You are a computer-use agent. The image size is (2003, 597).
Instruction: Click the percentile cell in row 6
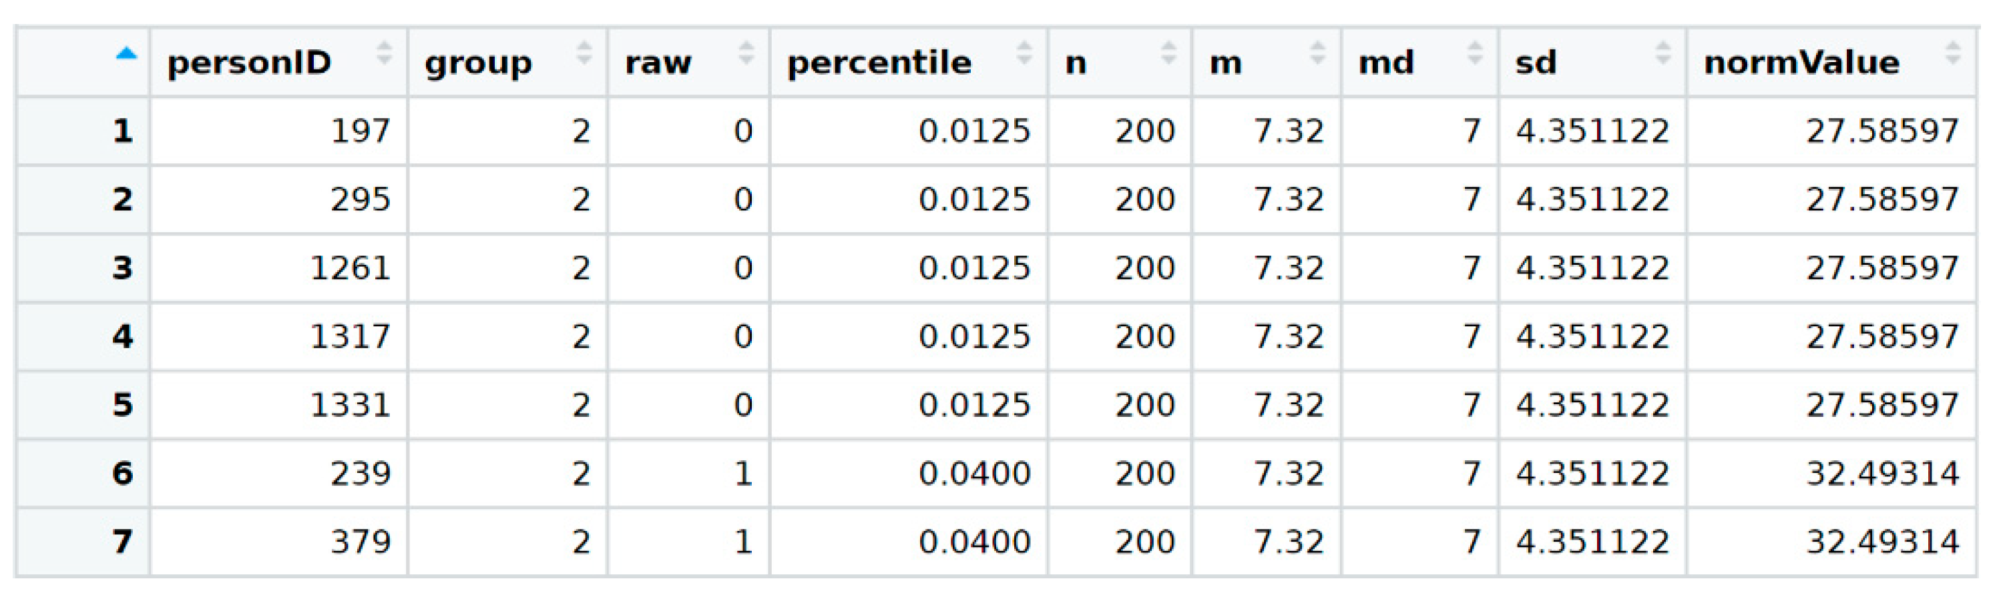click(x=973, y=474)
